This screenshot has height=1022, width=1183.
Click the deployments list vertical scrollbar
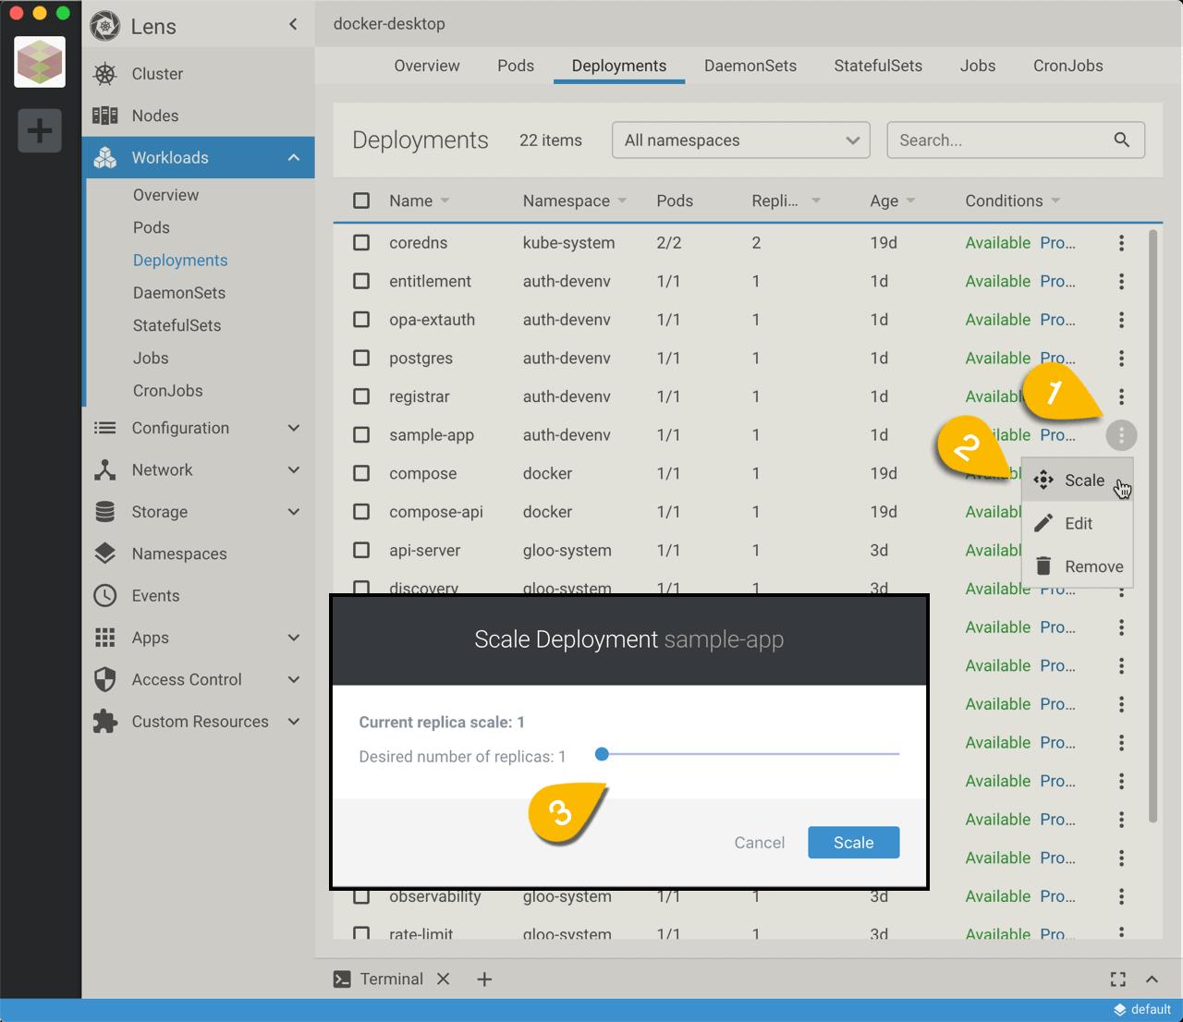pos(1153,527)
